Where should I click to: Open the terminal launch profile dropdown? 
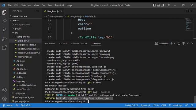tap(175, 43)
